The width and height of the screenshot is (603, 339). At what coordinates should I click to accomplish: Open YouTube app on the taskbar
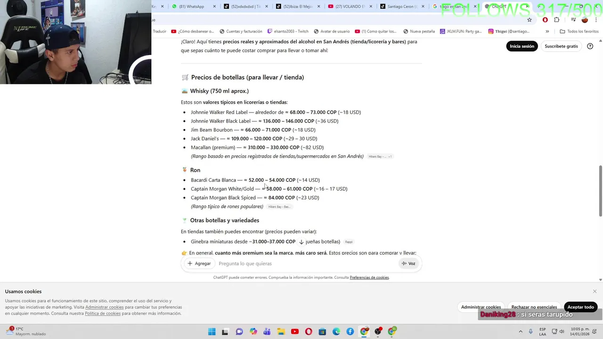click(x=295, y=331)
